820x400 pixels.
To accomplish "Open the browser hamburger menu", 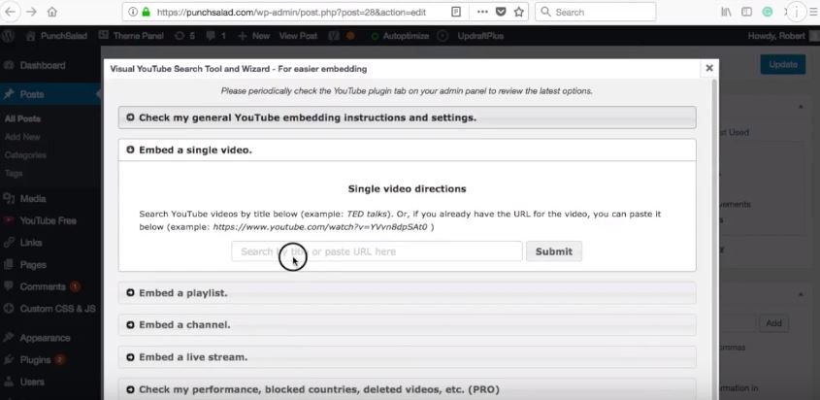I will (812, 12).
